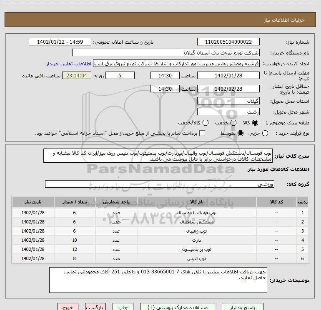Select the کالا/خدمت radio button
The height and width of the screenshot is (310, 321).
(206, 123)
